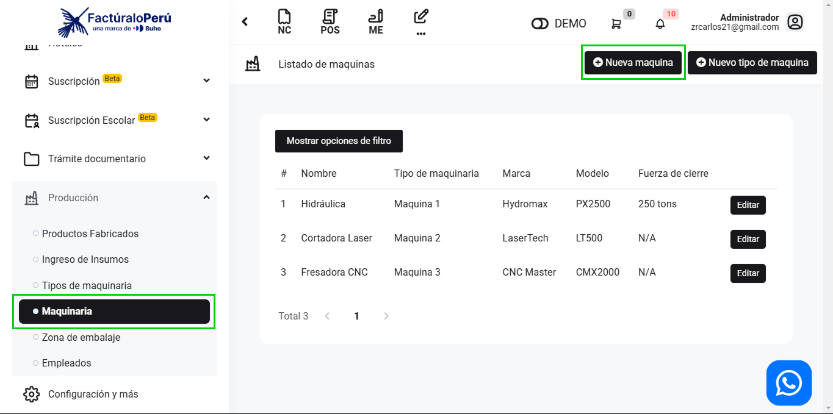Click the Nueva maquina button
833x414 pixels.
pyautogui.click(x=633, y=63)
